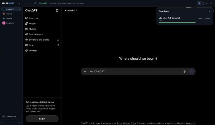Viewport: 215px width, 125px height.
Task: Click the green ChatGPT title in address bar
Action: tap(43, 3)
